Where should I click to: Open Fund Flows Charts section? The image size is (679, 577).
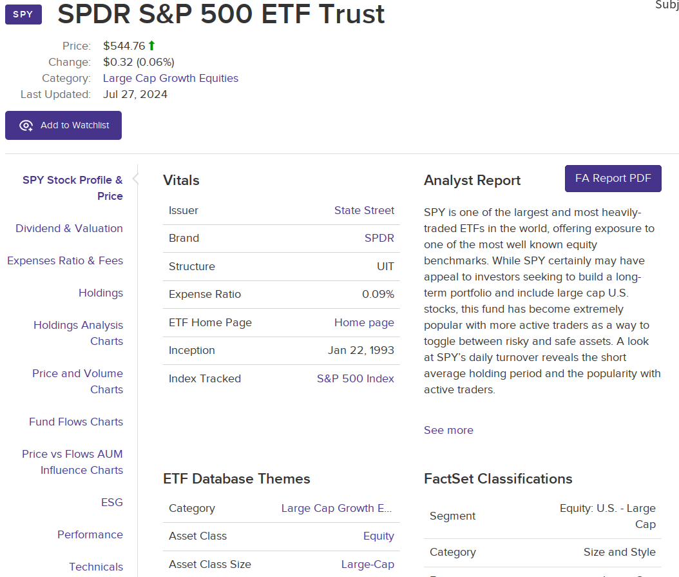coord(76,422)
